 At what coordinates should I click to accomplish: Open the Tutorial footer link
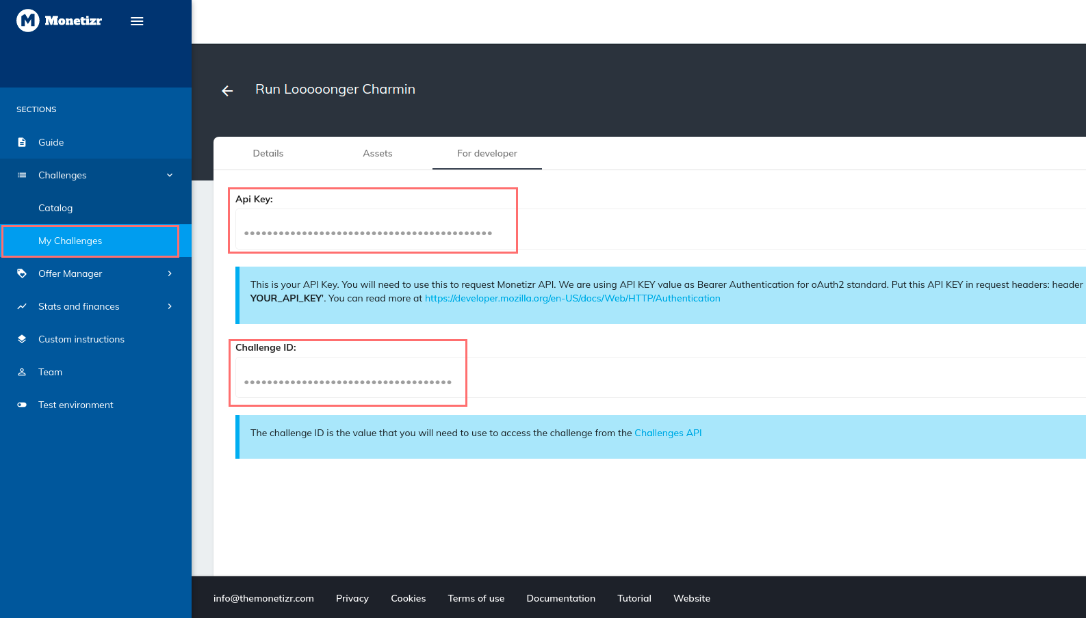point(634,598)
